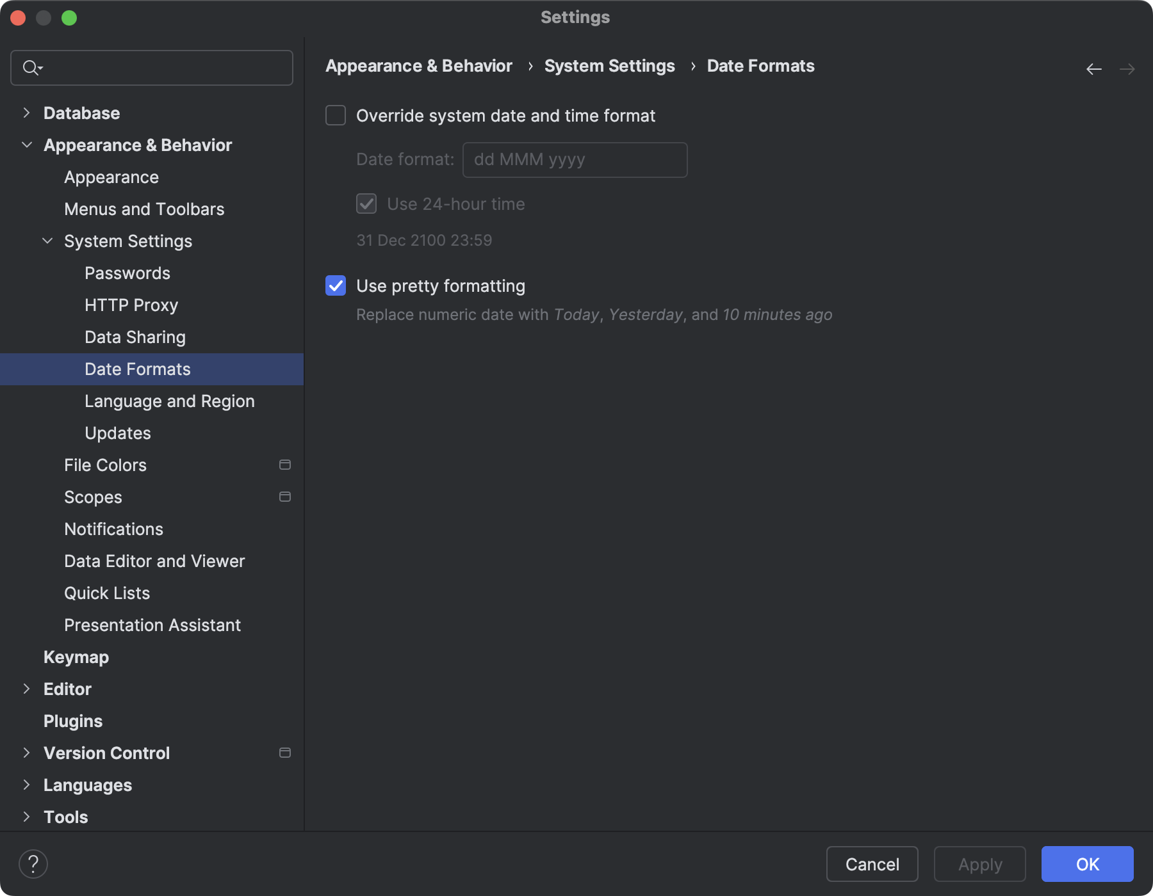Enable Override system date and time format

[336, 116]
